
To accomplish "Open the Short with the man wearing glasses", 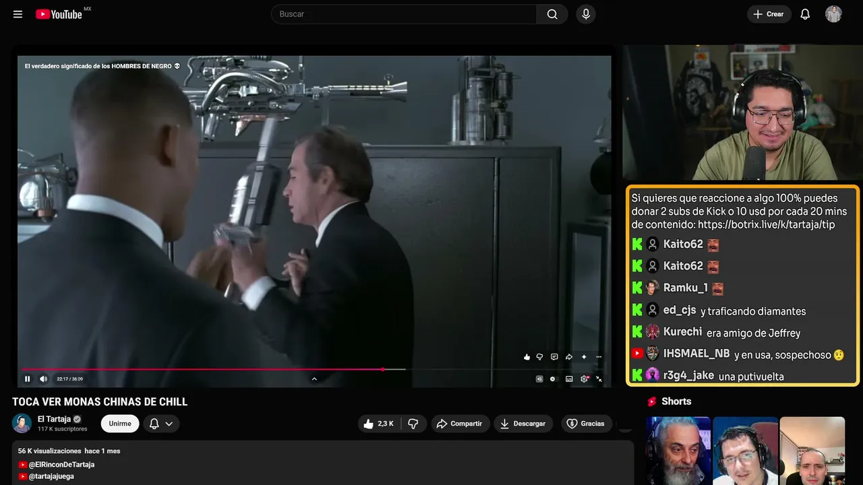I will tap(745, 451).
